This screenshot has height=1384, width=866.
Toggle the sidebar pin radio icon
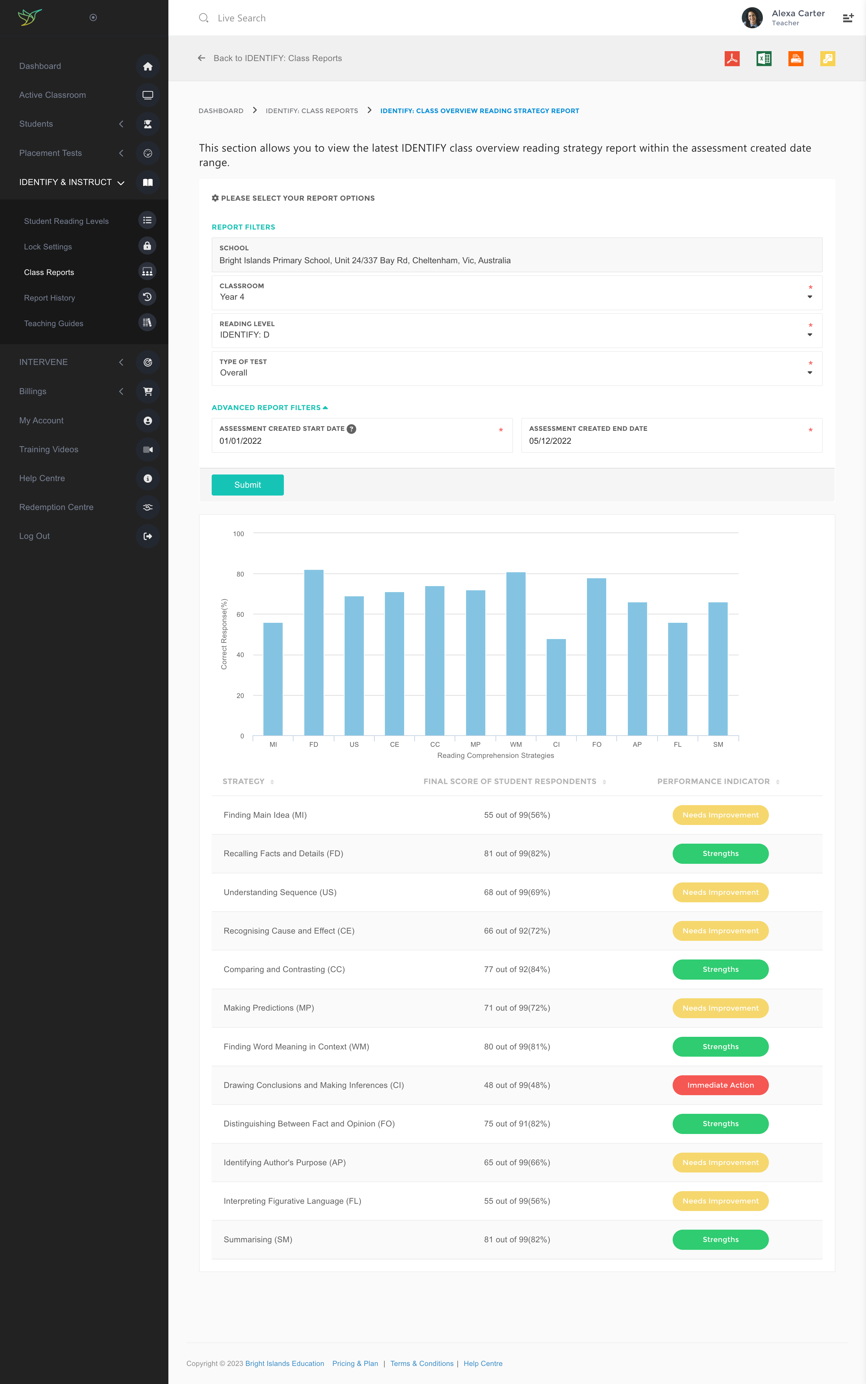[93, 18]
